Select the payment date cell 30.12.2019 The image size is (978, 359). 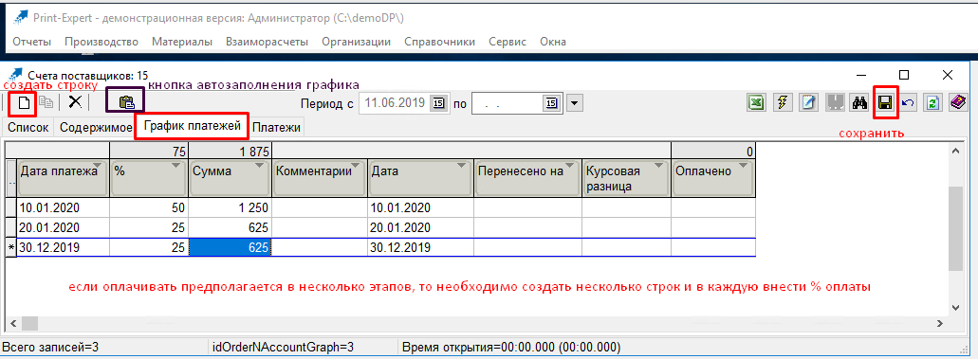coord(63,247)
